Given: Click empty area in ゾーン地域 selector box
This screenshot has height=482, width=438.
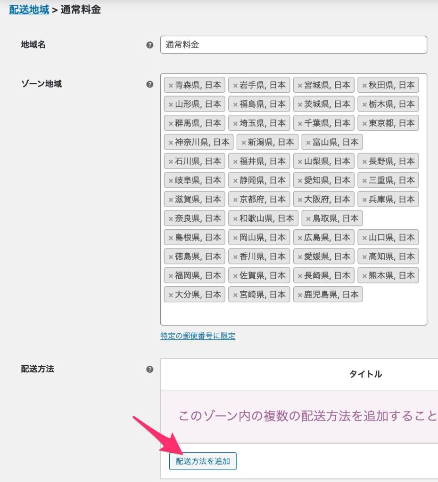Looking at the screenshot, I should 293,313.
